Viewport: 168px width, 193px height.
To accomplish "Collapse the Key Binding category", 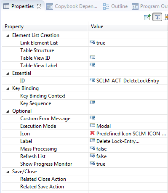I will 8,89.
